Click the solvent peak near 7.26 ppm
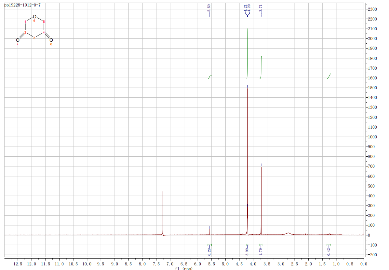The width and height of the screenshot is (389, 270). pos(163,212)
